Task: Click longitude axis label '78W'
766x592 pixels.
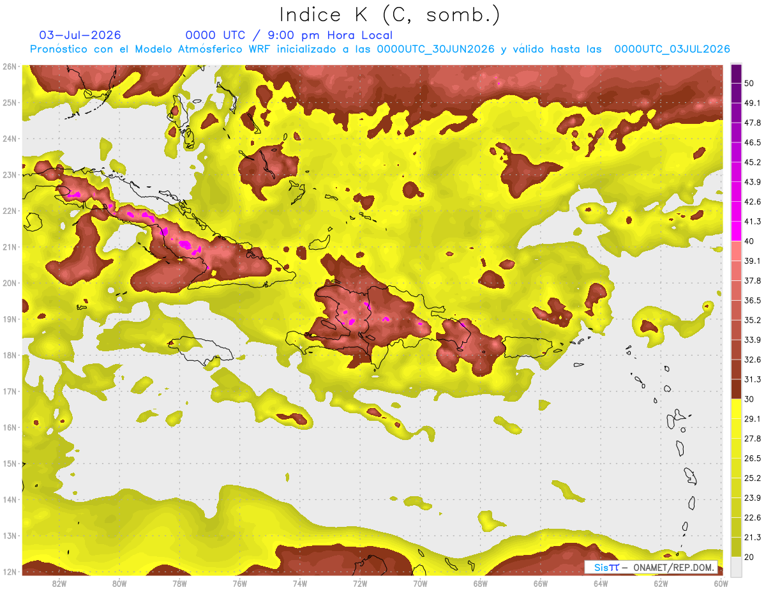Action: tap(179, 584)
